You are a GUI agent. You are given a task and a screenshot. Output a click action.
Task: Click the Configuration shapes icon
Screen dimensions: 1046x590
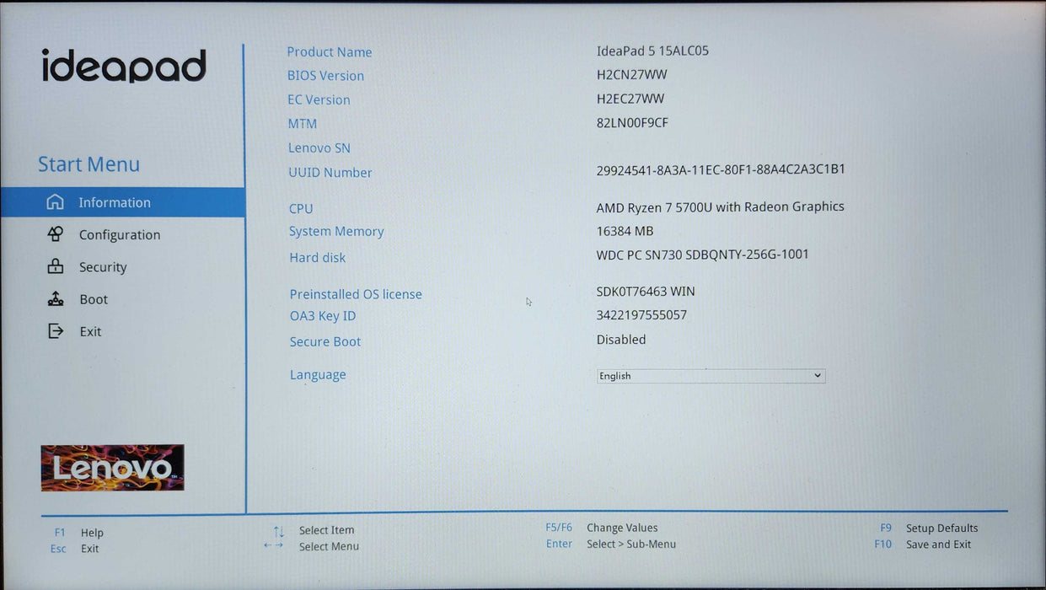point(55,234)
